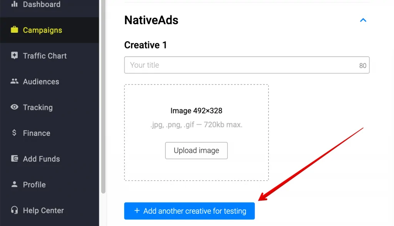
Task: Click the dollar sign Finance icon
Action: point(14,133)
